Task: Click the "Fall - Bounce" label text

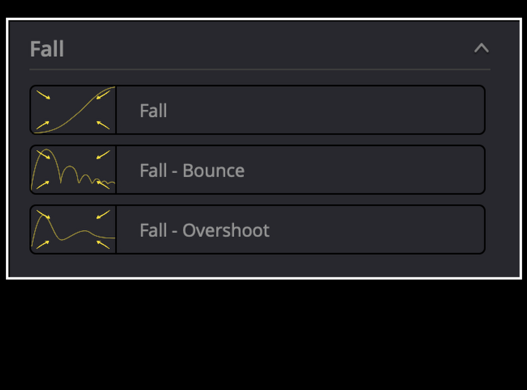Action: tap(192, 170)
